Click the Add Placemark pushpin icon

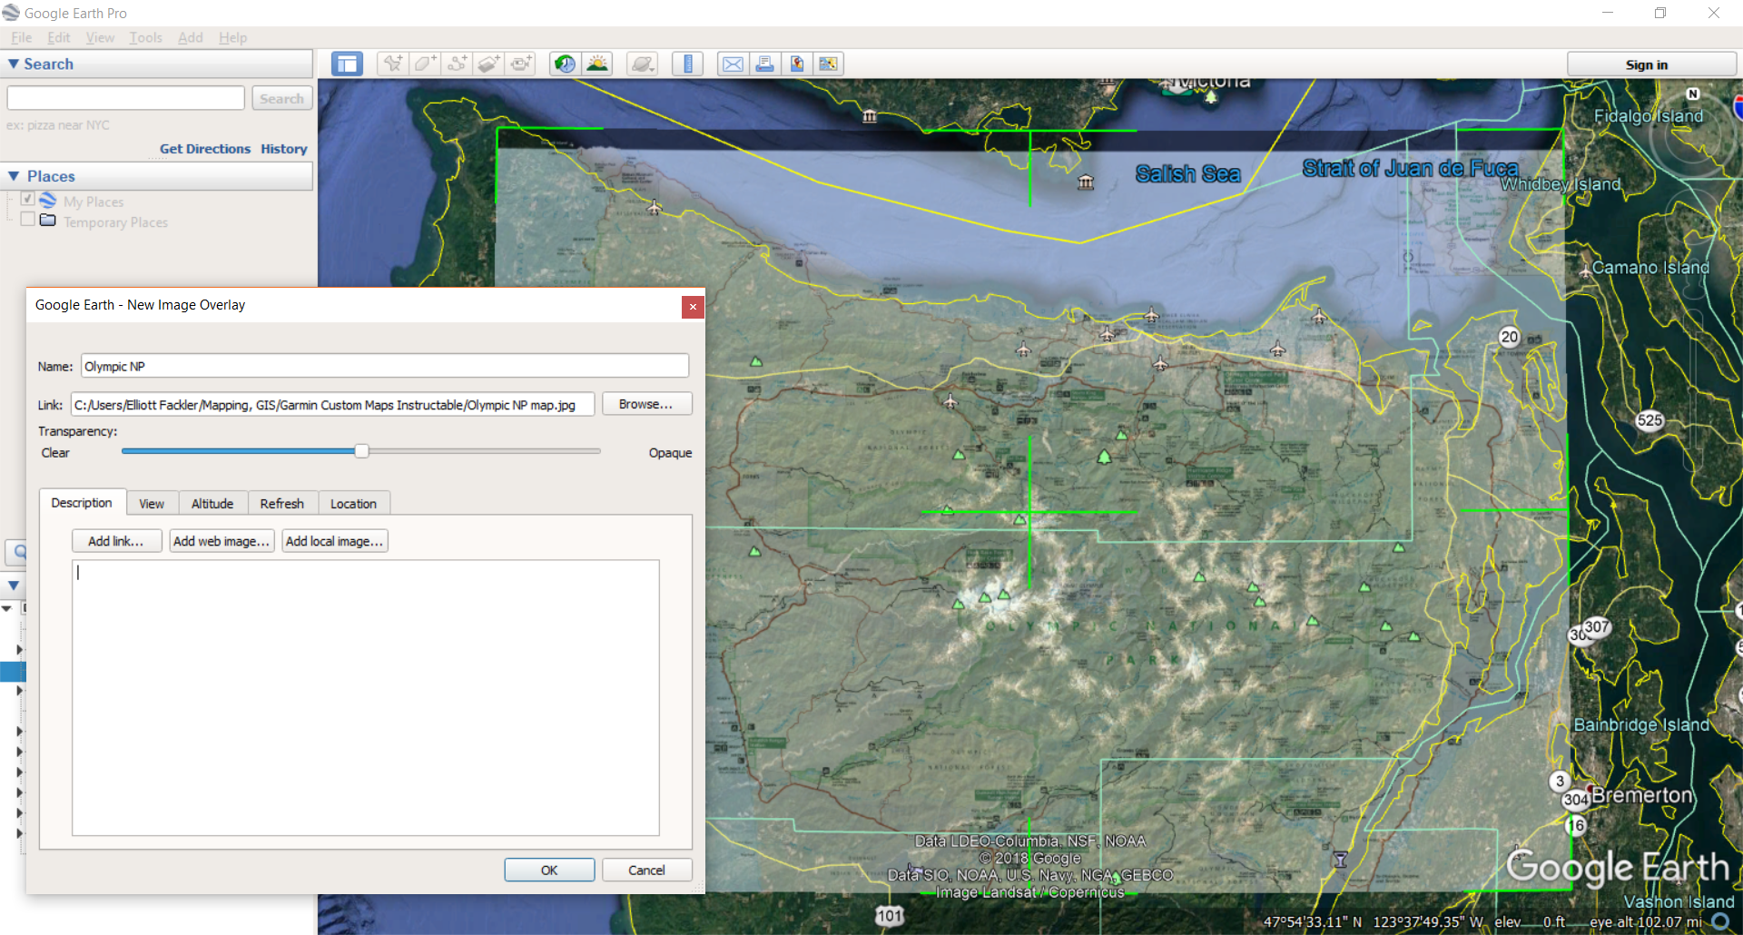(x=392, y=64)
